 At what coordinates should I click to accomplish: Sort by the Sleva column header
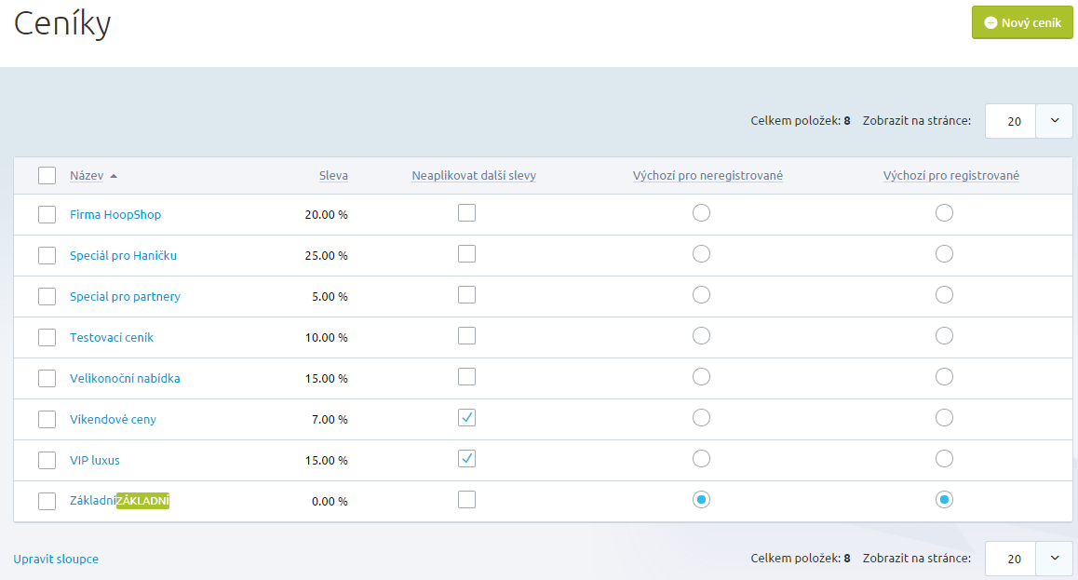click(333, 175)
